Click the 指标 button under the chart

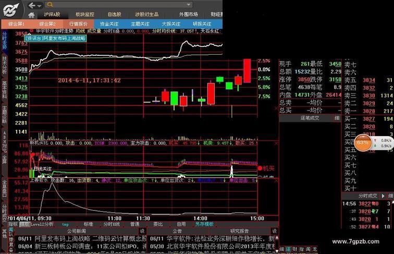coord(13,224)
